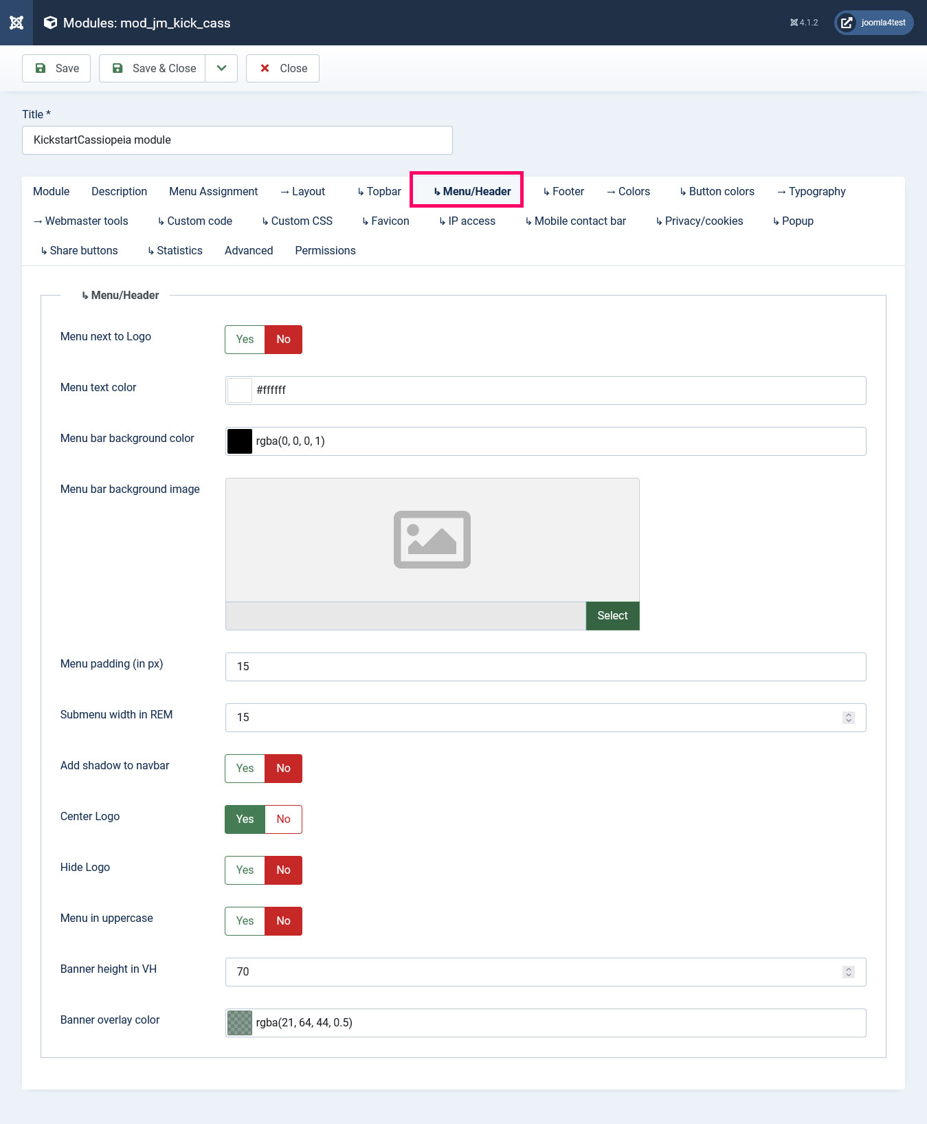Click the Save & Close disk icon

[x=118, y=68]
